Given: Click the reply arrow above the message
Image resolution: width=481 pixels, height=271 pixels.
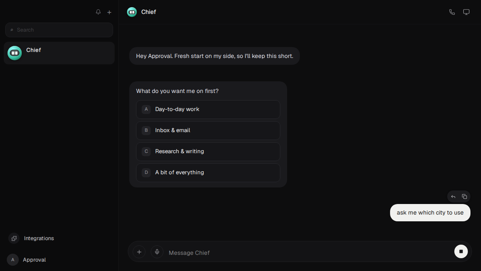Looking at the screenshot, I should coord(453,196).
